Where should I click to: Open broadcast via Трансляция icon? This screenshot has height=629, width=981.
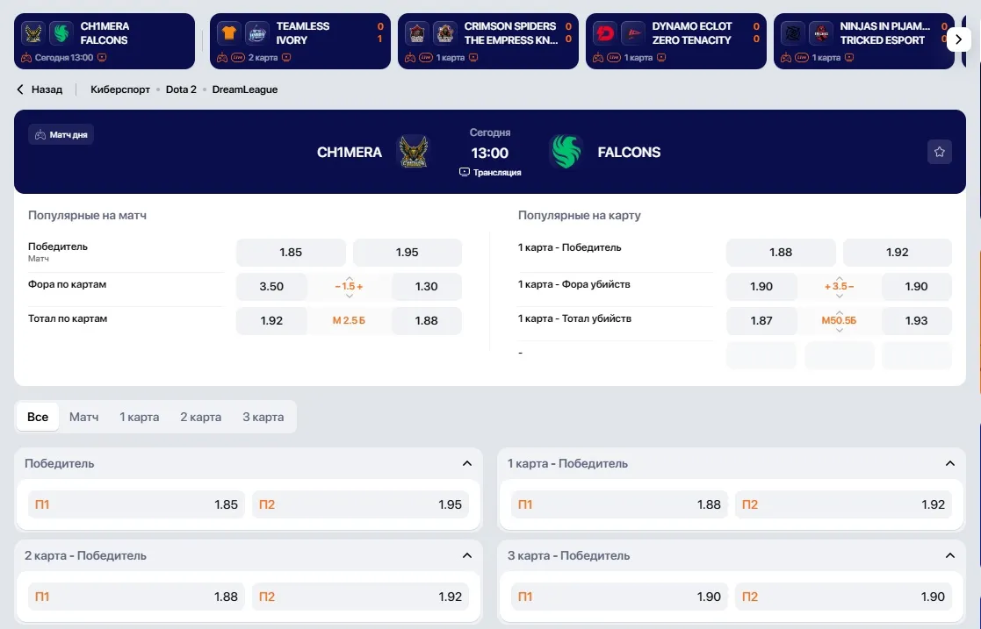(x=465, y=172)
